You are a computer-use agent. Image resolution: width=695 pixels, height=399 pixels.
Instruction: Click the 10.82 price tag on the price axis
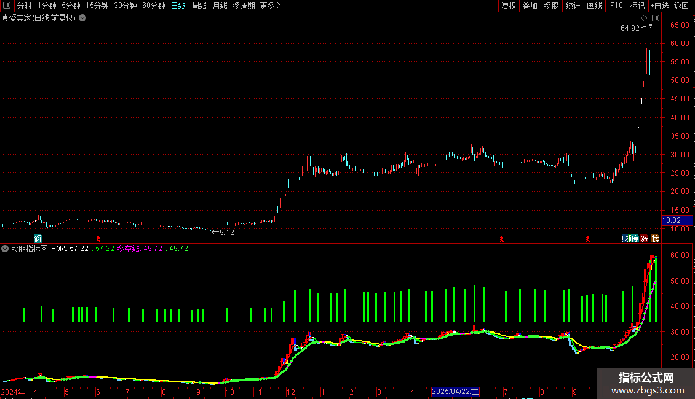pos(677,220)
